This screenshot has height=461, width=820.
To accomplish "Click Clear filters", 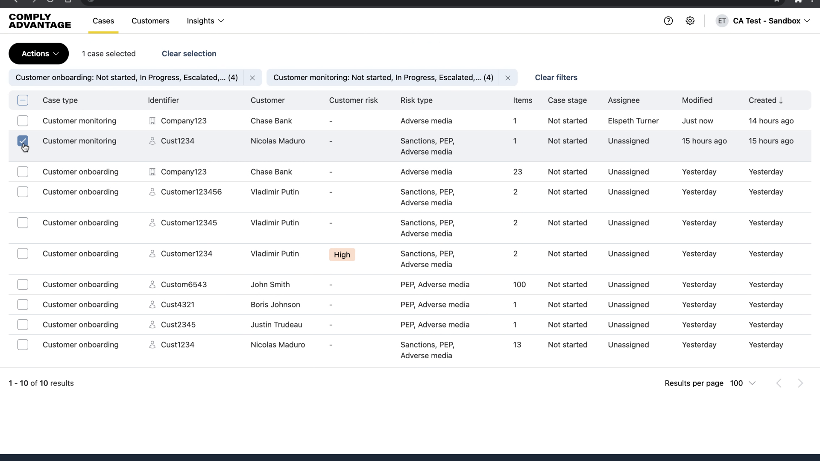I will [x=556, y=77].
